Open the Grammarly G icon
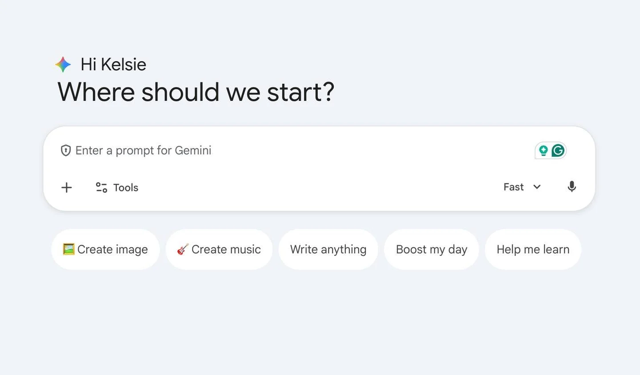This screenshot has height=375, width=640. click(x=558, y=151)
